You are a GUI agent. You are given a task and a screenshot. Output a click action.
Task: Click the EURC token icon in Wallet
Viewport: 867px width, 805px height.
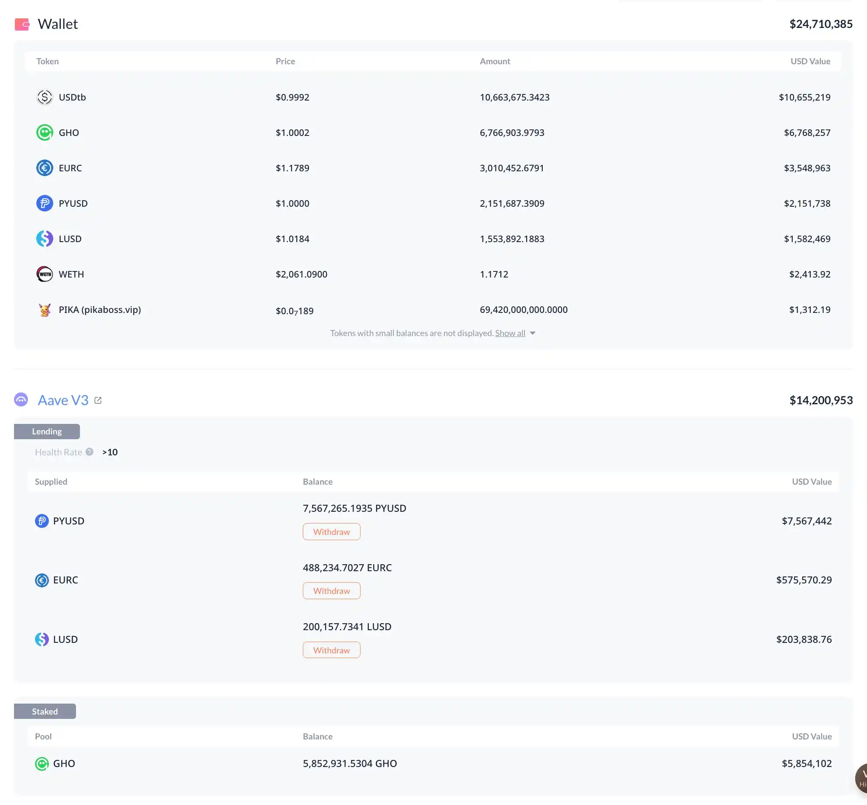point(45,168)
